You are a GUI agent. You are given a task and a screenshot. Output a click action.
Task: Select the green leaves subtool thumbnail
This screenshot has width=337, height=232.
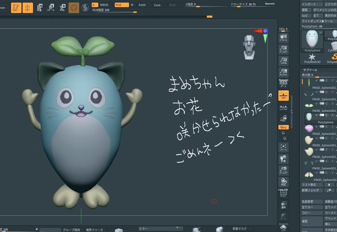click(309, 105)
